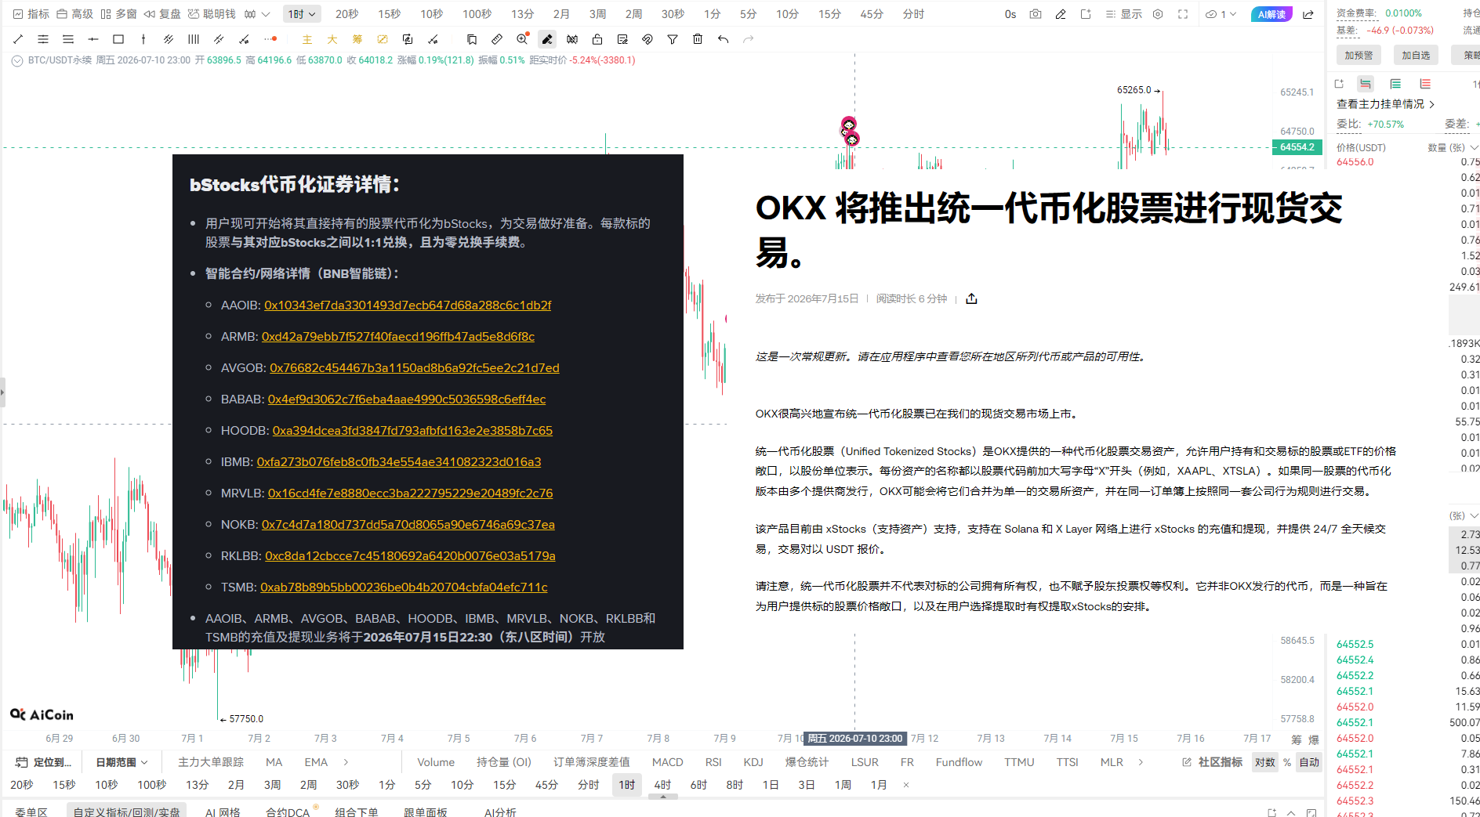Screen dimensions: 1480x817
Task: Click the article share upload icon
Action: click(971, 298)
